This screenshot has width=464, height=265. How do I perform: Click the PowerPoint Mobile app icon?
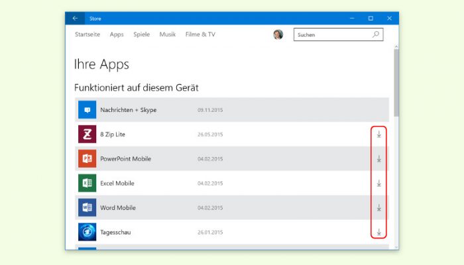point(87,158)
